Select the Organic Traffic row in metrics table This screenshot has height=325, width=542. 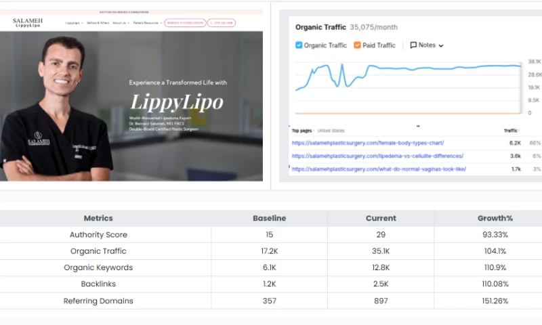point(98,251)
